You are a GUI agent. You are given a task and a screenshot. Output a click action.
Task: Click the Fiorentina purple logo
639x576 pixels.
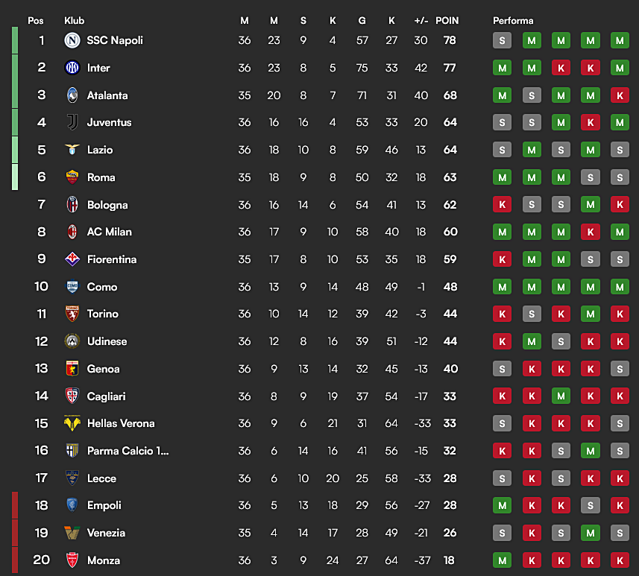[72, 259]
